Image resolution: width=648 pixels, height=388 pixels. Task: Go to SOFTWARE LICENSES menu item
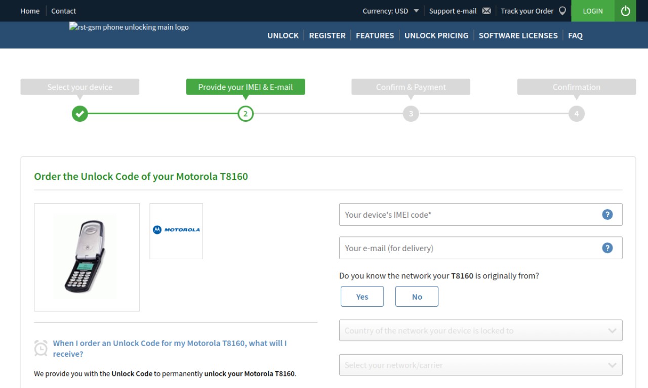click(518, 35)
